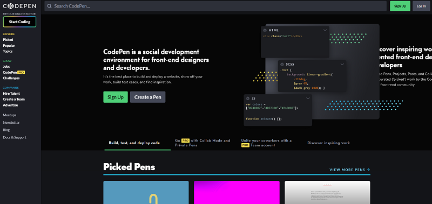Click the Log In button

tap(421, 6)
